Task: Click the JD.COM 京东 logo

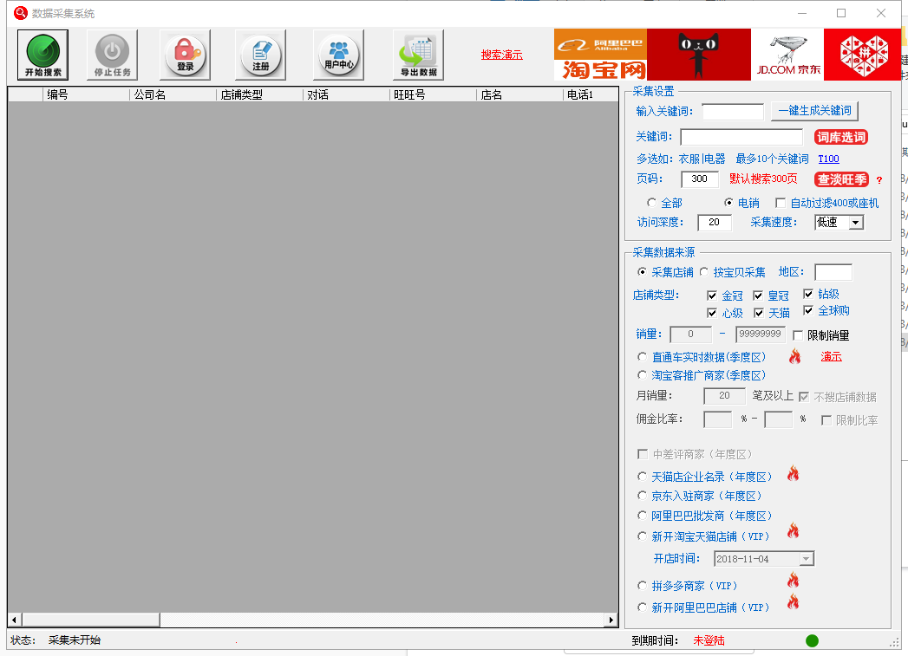Action: 787,55
